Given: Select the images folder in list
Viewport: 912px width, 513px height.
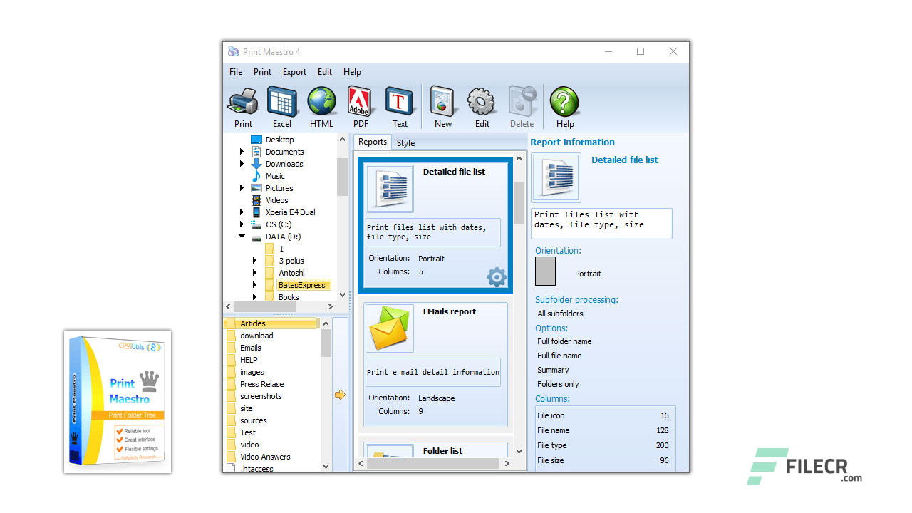Looking at the screenshot, I should click(x=252, y=372).
